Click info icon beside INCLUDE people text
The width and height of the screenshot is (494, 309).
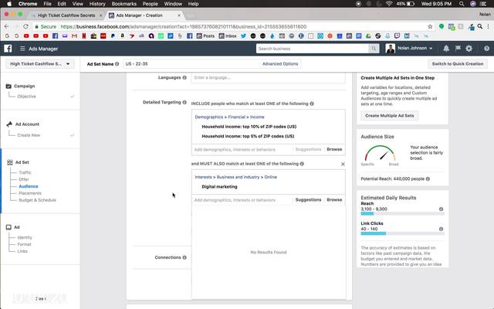(312, 104)
